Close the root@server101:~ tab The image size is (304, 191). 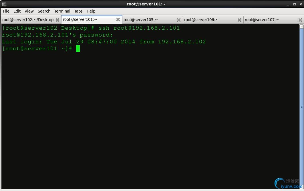(118, 19)
